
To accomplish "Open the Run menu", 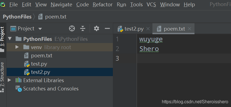I will [121, 5].
